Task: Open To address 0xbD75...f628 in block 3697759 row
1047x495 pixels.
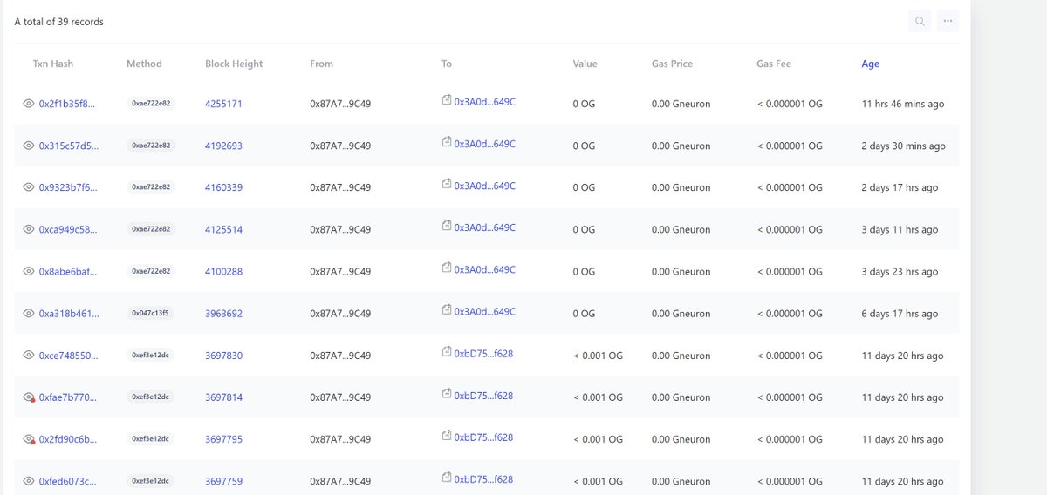Action: (x=483, y=479)
